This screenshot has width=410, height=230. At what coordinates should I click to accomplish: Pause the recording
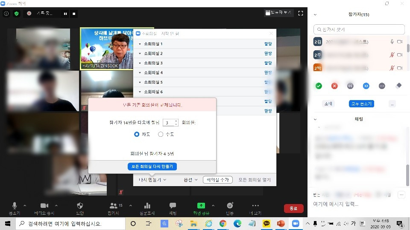65,14
